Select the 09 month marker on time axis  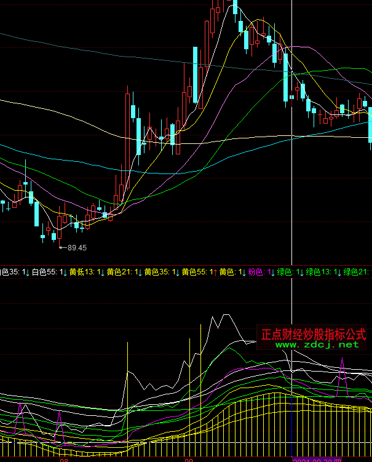click(189, 459)
